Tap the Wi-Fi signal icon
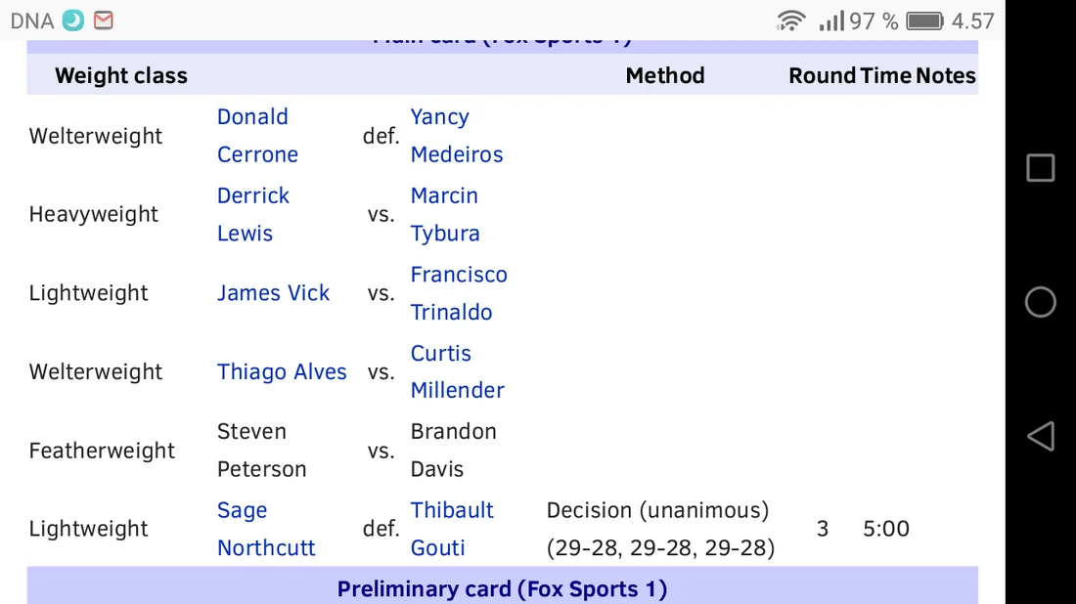Image resolution: width=1076 pixels, height=604 pixels. 790,21
